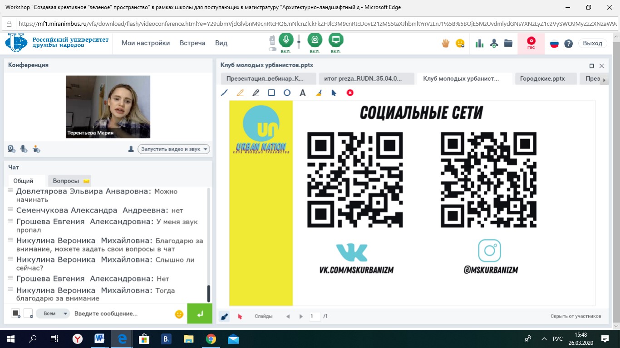Select the blue pointer tool
620x348 pixels.
coord(334,93)
